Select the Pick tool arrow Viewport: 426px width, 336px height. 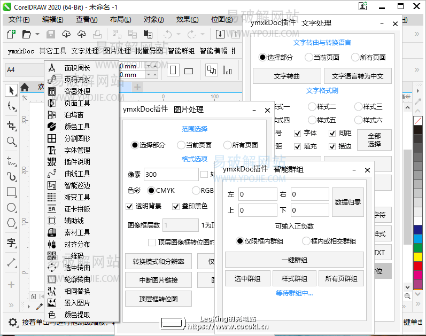[11, 90]
